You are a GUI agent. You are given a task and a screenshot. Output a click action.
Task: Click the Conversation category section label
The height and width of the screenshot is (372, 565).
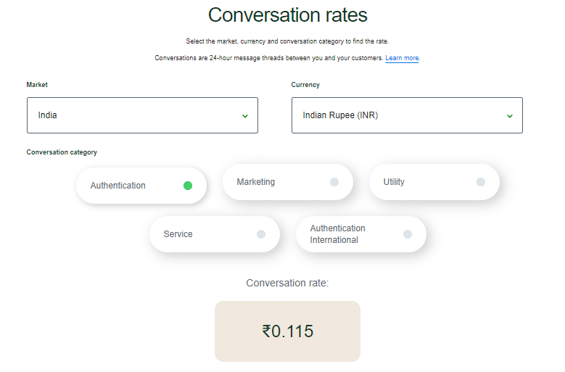pos(62,152)
